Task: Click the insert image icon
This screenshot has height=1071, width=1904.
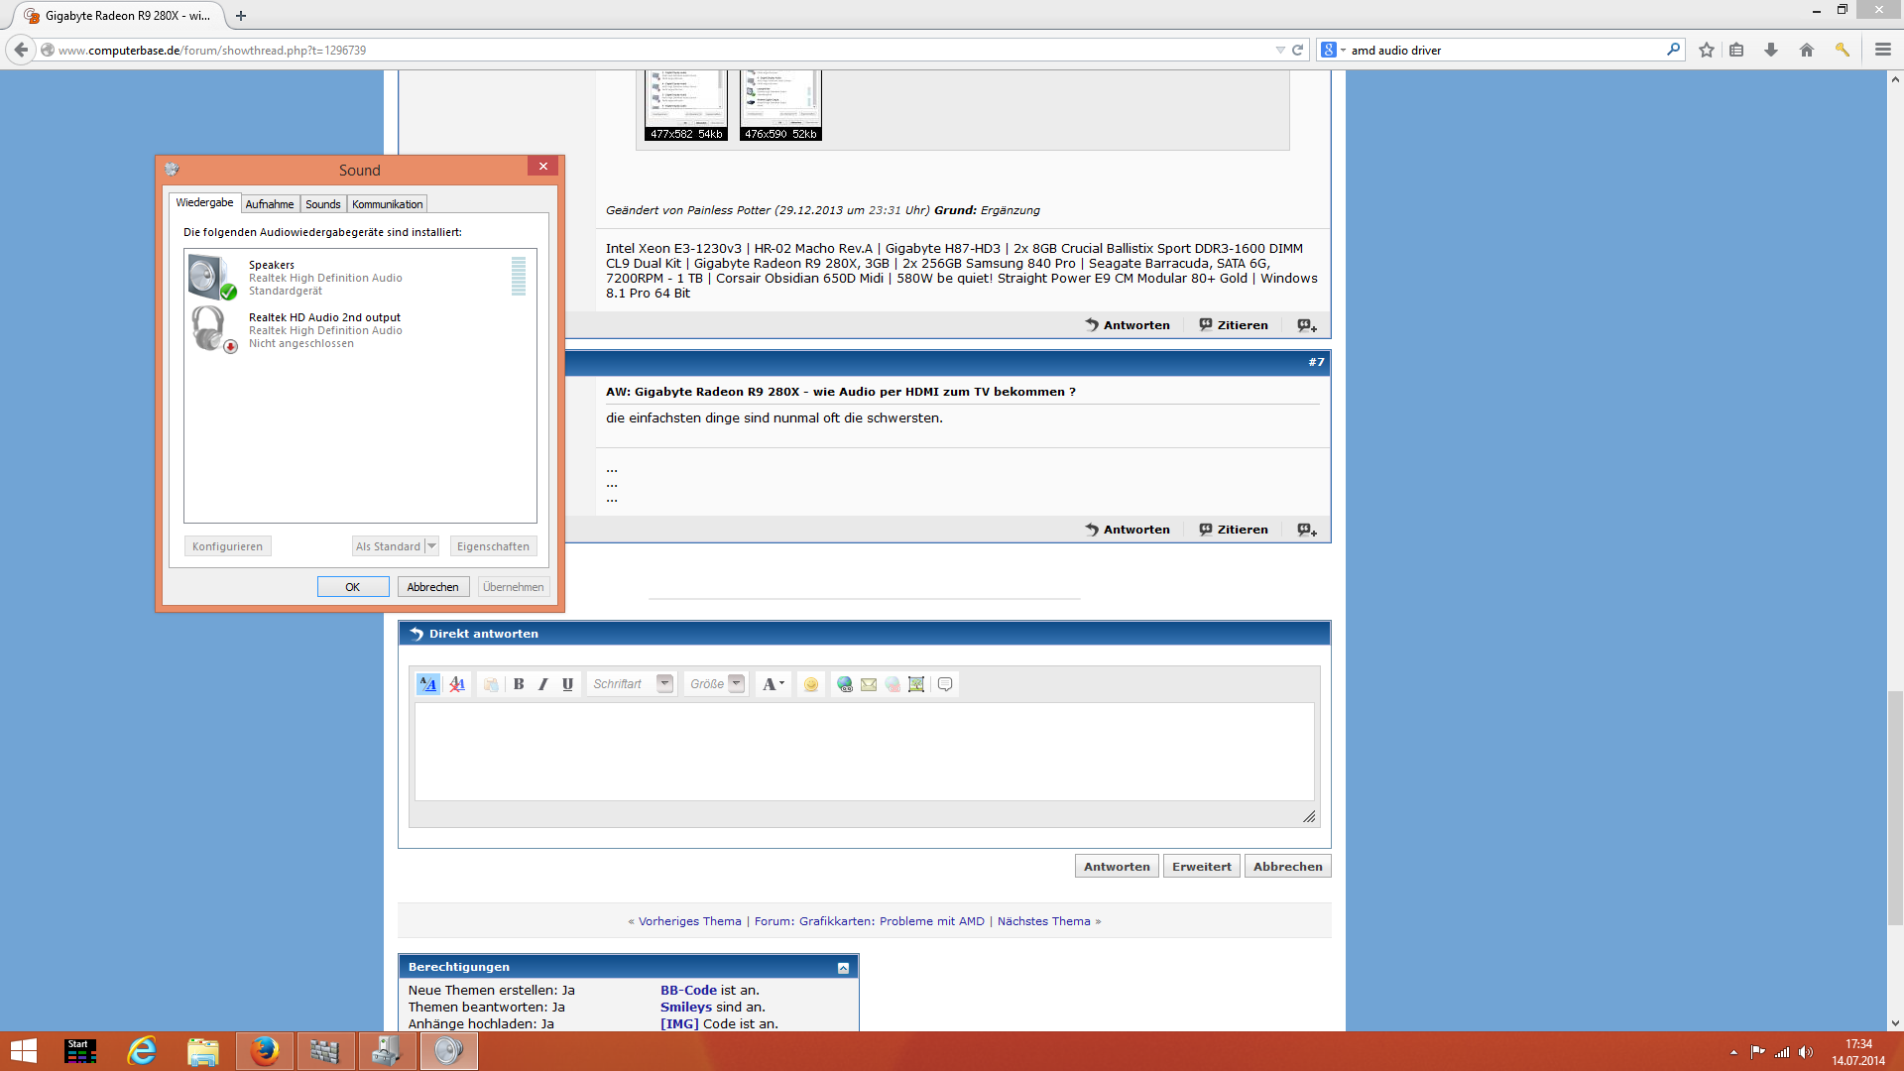Action: tap(916, 684)
